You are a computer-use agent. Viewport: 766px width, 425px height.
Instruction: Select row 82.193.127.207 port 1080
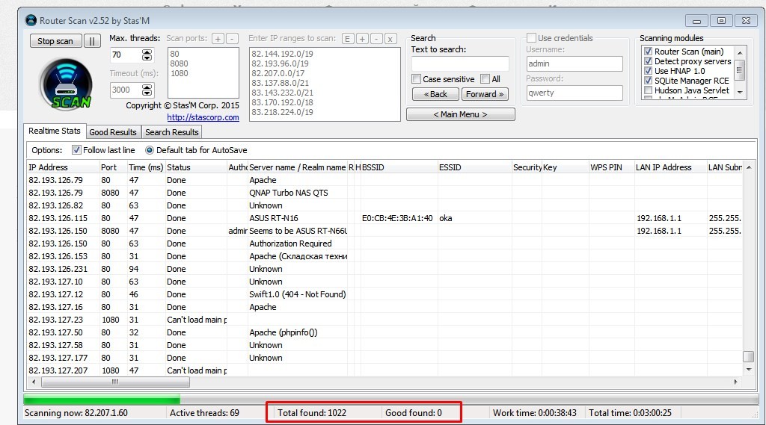pyautogui.click(x=385, y=370)
